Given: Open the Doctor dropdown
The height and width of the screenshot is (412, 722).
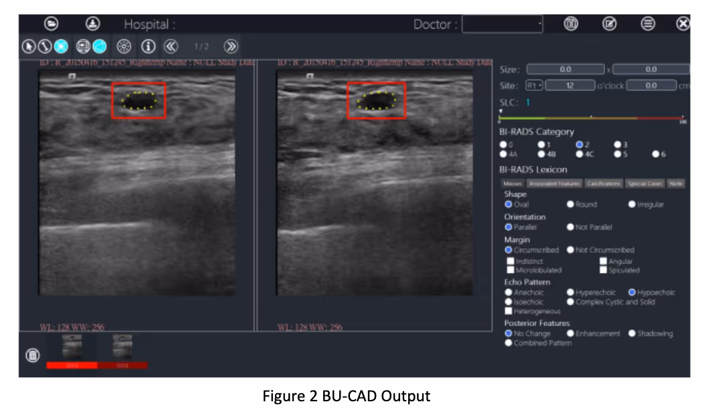Looking at the screenshot, I should [x=503, y=24].
